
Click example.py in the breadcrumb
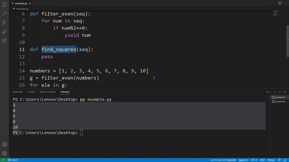tap(22, 9)
